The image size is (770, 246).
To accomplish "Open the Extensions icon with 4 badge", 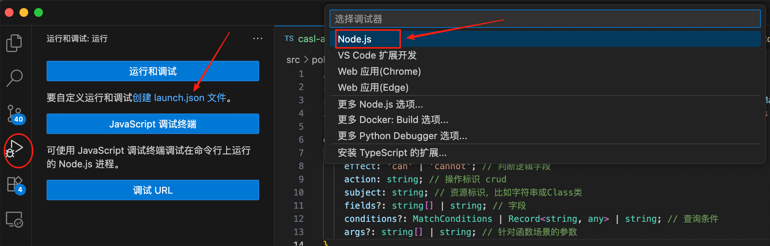I will tap(16, 185).
